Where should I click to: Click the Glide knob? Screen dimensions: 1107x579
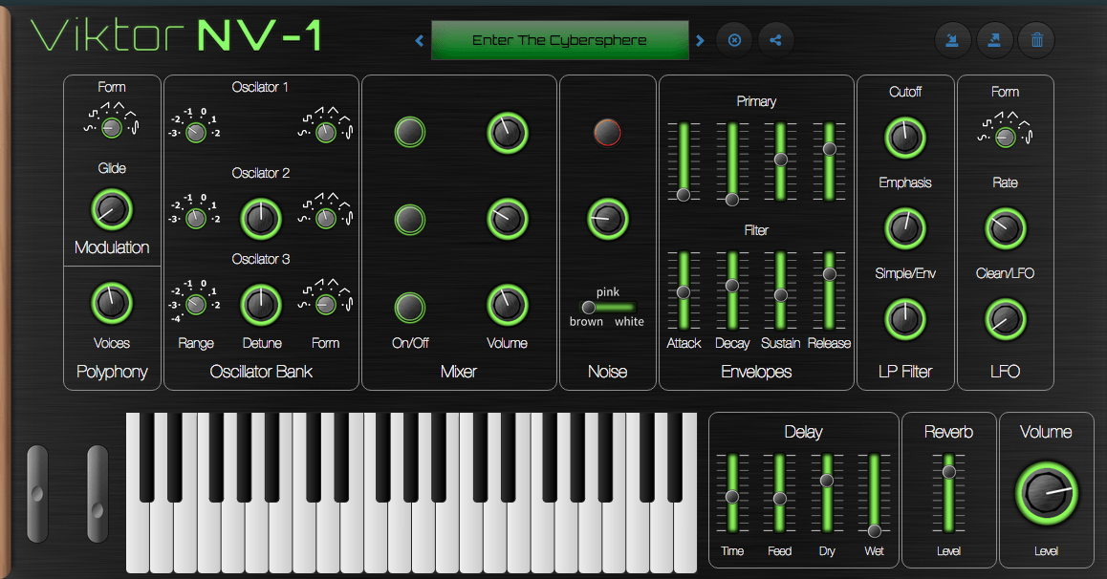click(112, 209)
